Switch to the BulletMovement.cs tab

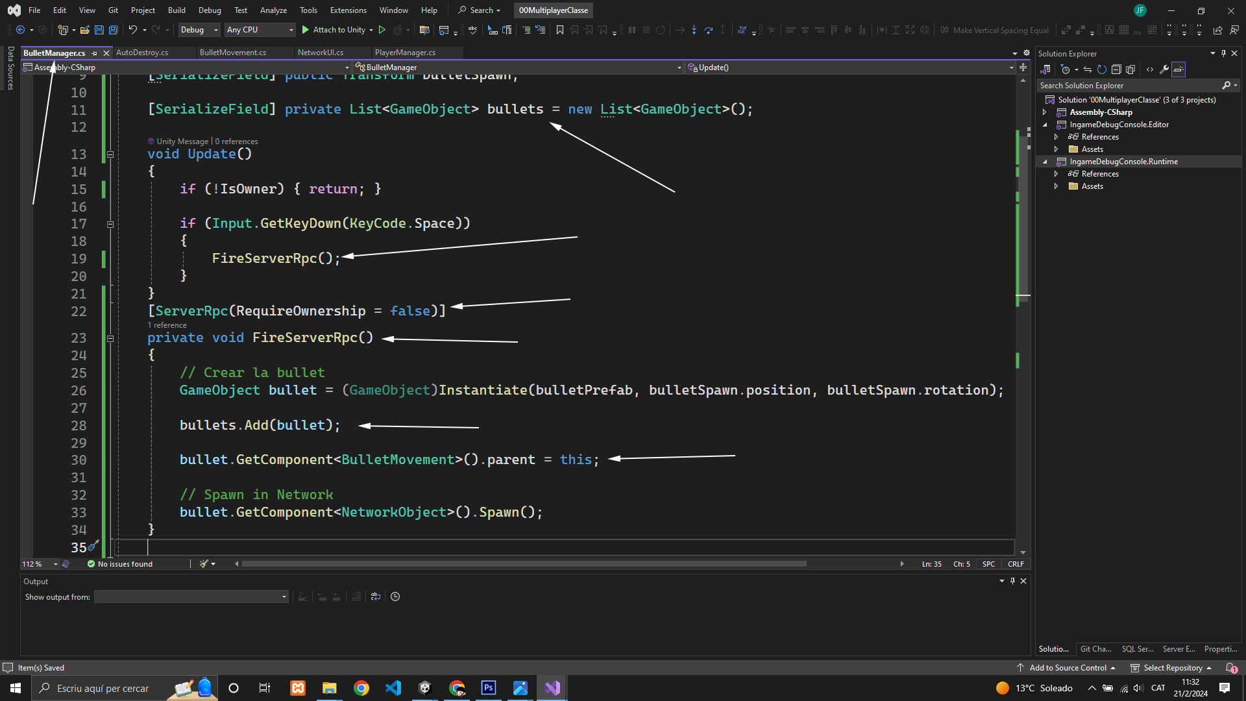coord(233,53)
